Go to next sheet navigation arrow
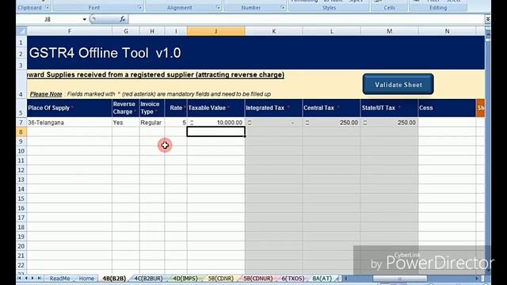The image size is (507, 285). click(32, 278)
